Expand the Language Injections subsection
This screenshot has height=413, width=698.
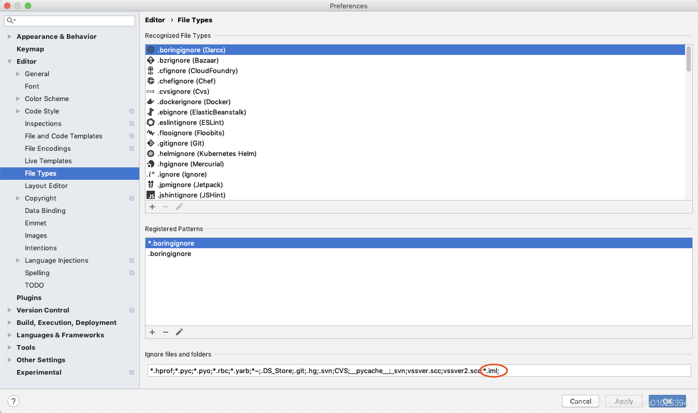click(18, 260)
